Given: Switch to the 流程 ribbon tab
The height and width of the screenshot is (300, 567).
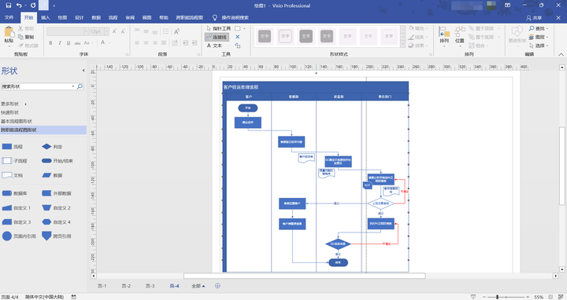Looking at the screenshot, I should tap(113, 17).
